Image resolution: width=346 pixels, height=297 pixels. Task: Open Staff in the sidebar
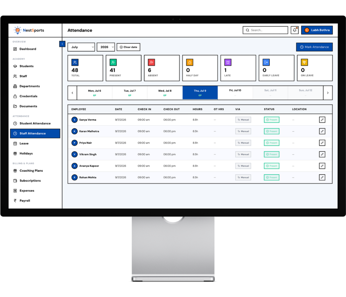[x=35, y=76]
